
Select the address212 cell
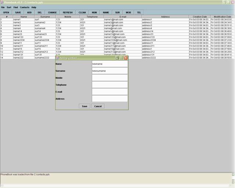tap(165, 52)
